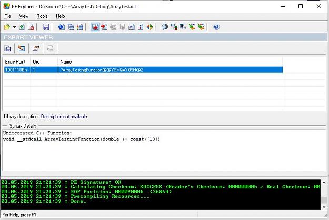Viewport: 329px width, 220px height.
Task: Open the Tools menu
Action: 42,16
